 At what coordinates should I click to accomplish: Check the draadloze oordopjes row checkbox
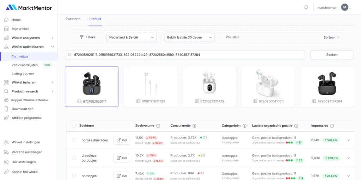coord(74,158)
